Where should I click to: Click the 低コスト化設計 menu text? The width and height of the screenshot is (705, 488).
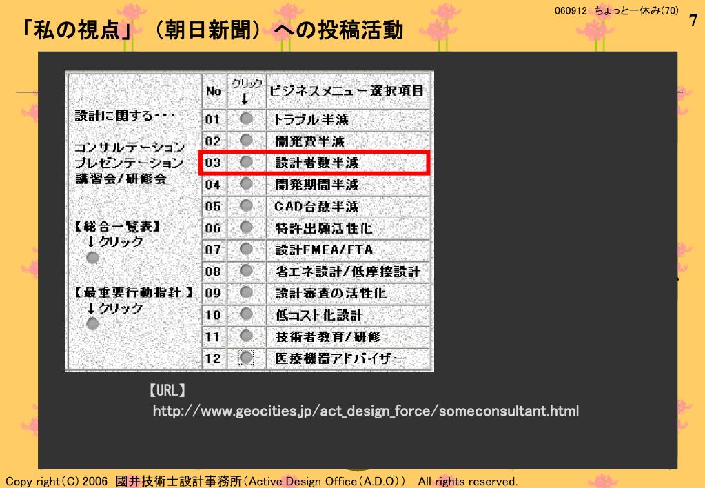click(319, 315)
